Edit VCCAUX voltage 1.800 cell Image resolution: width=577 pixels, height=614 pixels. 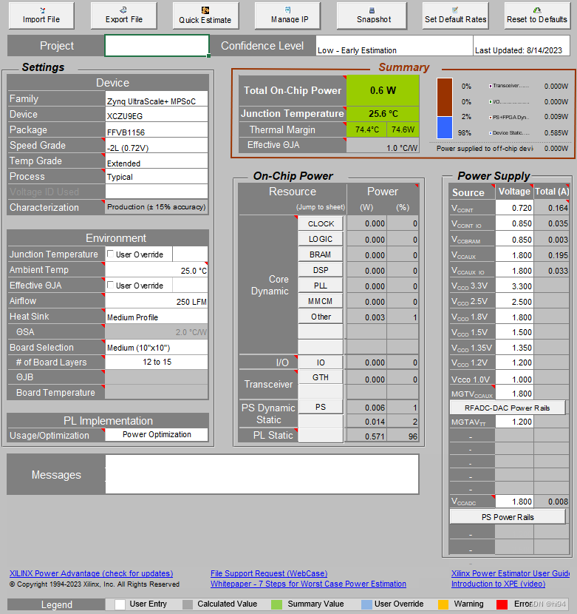pos(514,255)
